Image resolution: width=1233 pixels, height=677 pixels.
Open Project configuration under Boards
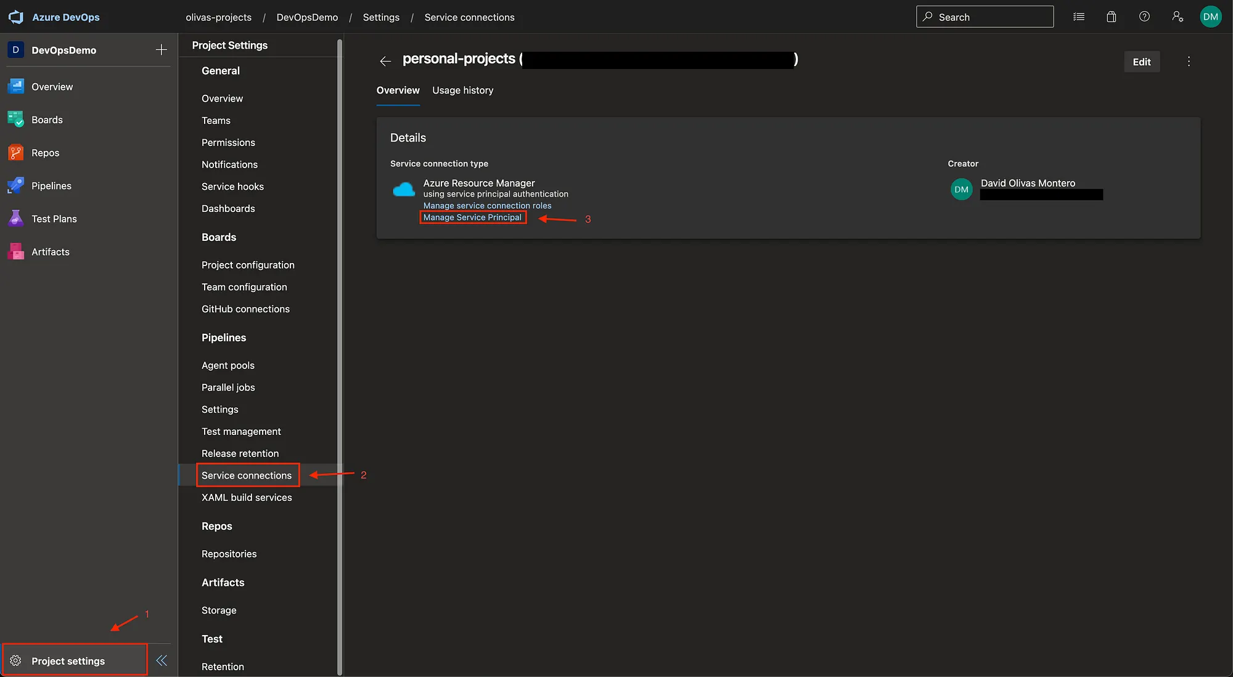tap(248, 265)
